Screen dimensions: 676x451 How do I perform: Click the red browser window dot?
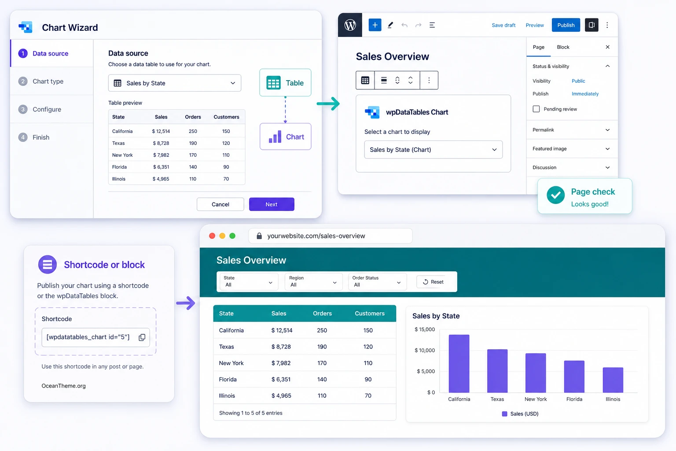tap(212, 236)
